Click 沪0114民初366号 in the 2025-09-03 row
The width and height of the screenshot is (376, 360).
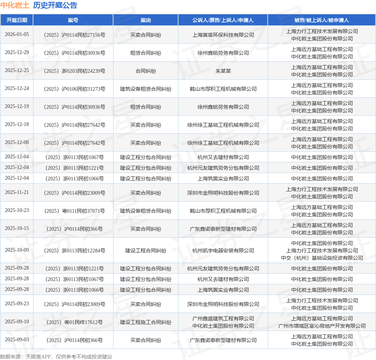[75, 340]
